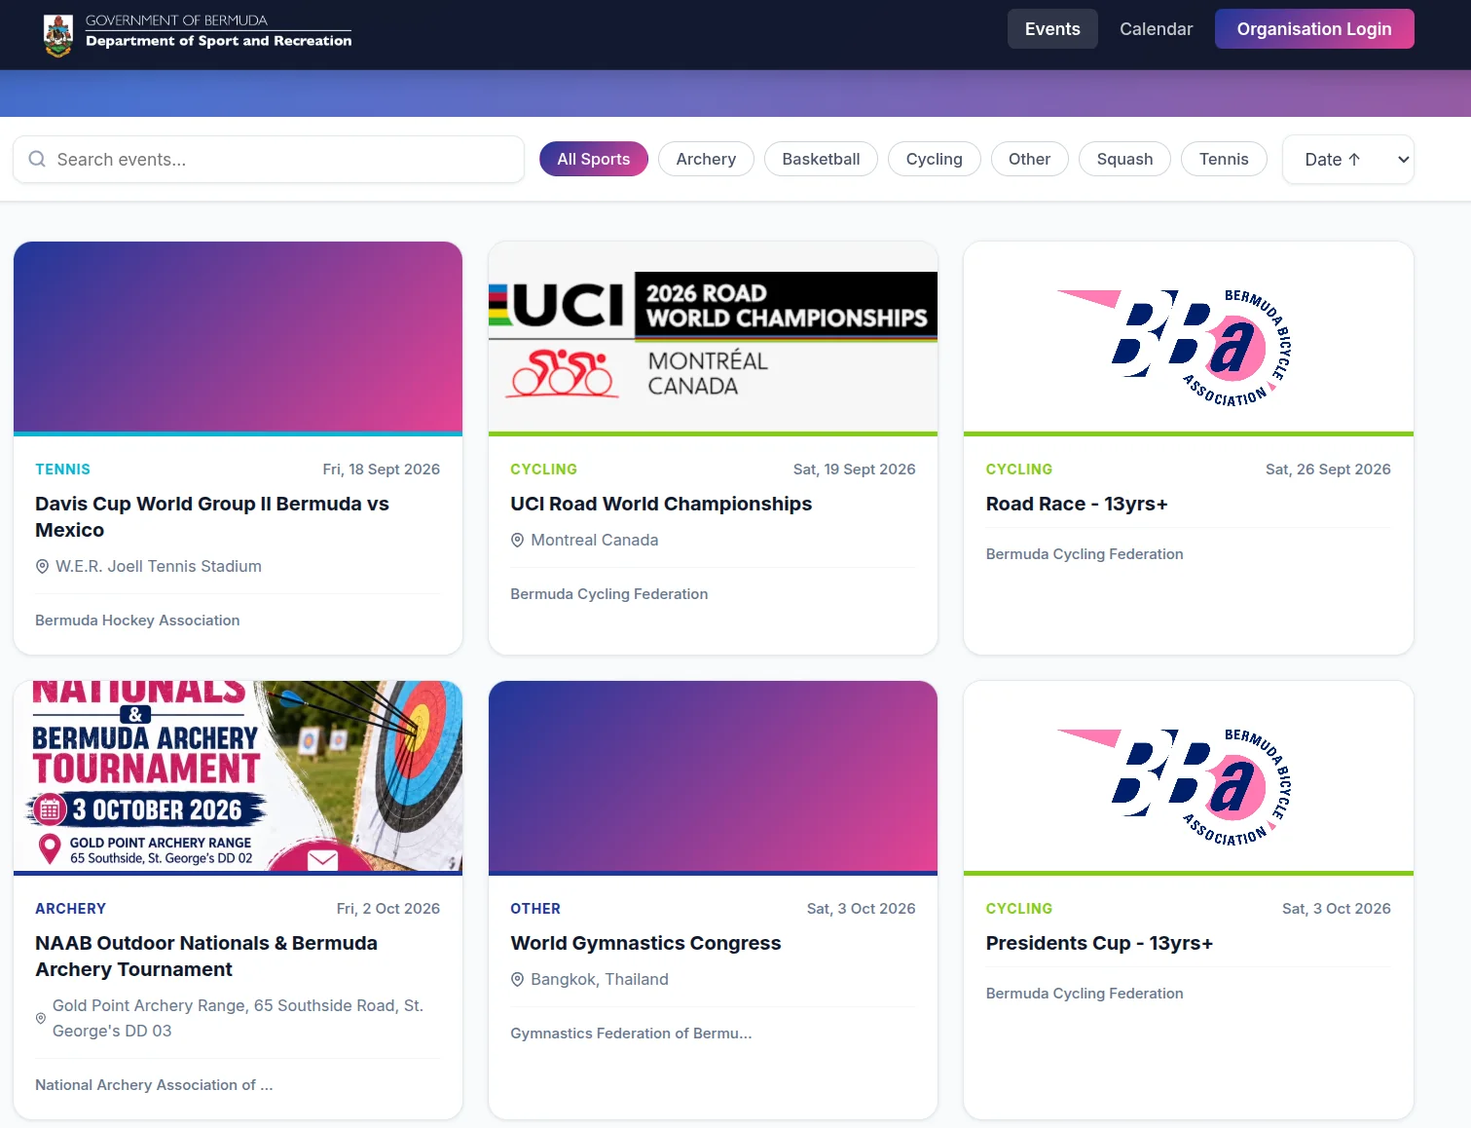Click the CYCLING label on the UCI card

click(543, 470)
